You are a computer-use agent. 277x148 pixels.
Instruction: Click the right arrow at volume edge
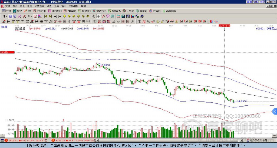coord(274,136)
